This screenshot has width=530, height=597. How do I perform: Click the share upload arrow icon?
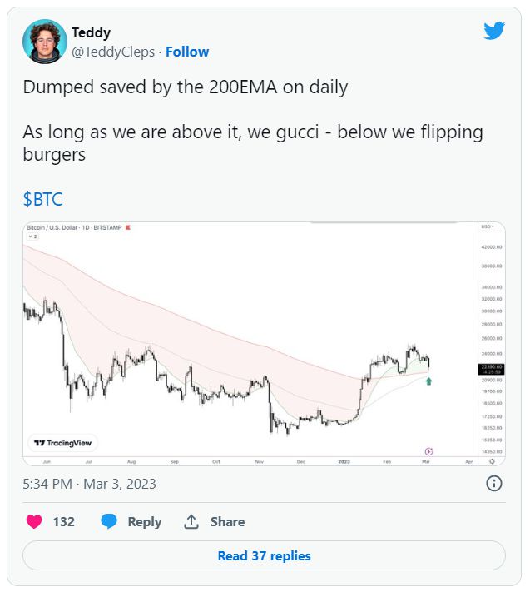click(191, 521)
